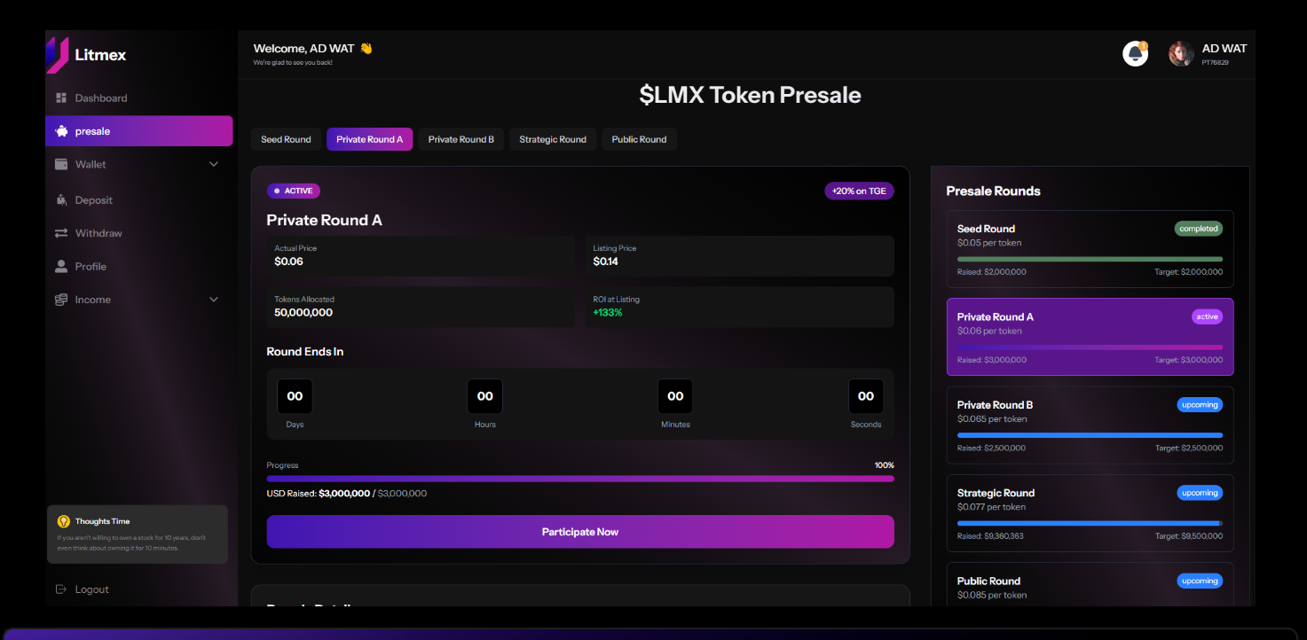Expand the Wallet submenu chevron
Image resolution: width=1307 pixels, height=640 pixels.
pos(213,164)
